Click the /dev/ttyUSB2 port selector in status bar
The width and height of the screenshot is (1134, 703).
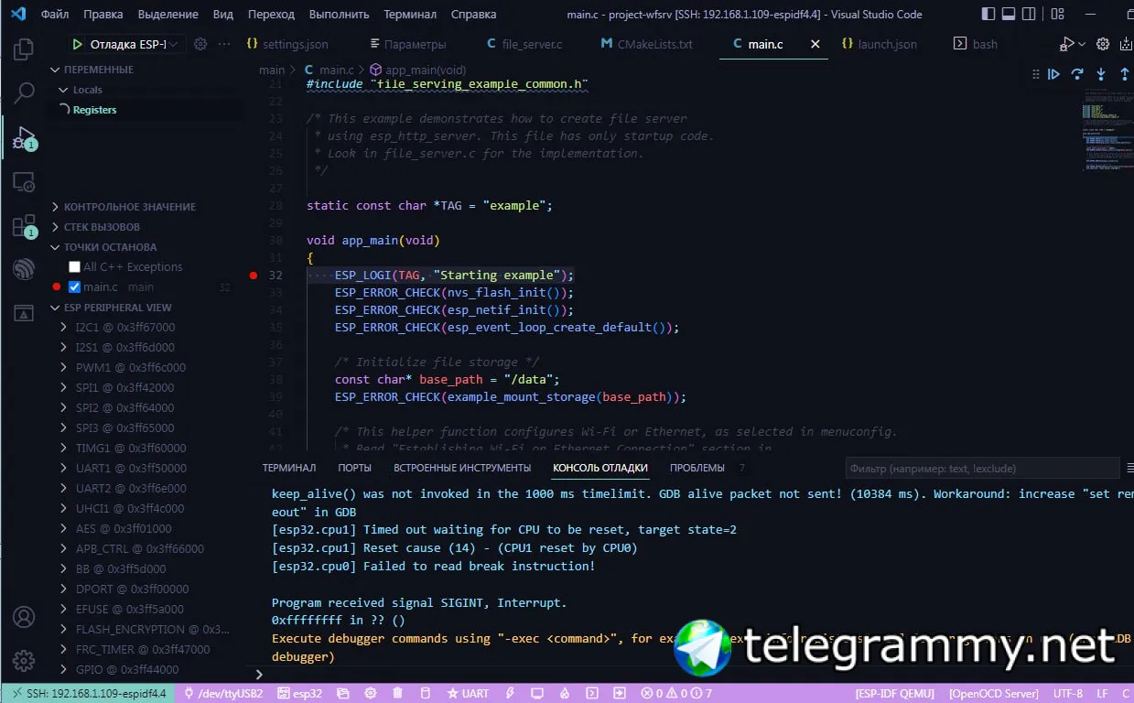[x=224, y=694]
